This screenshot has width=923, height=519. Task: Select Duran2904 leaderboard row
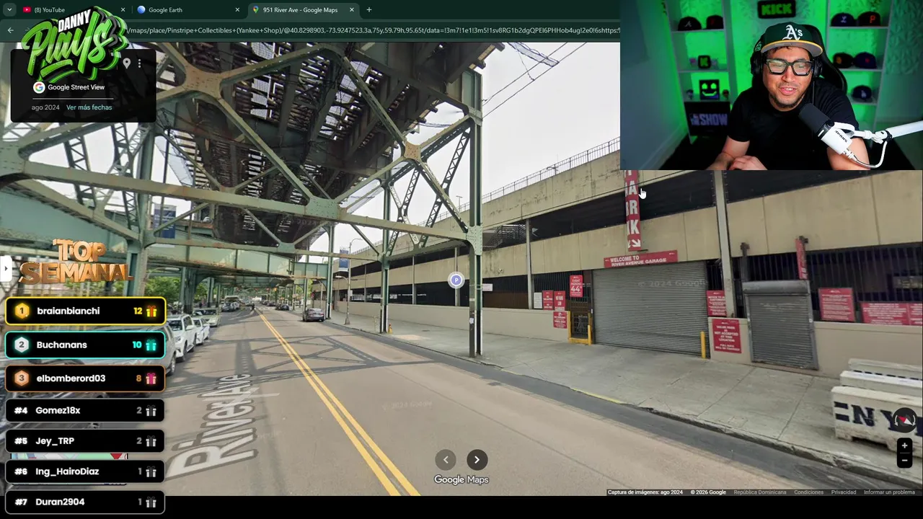point(85,502)
